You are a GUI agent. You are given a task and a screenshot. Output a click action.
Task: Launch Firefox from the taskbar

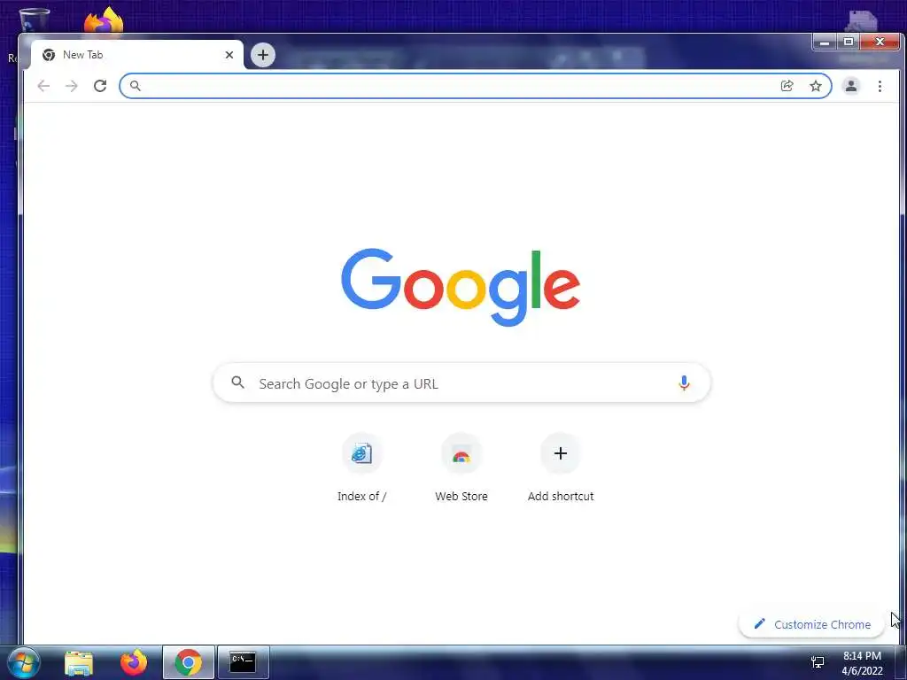(134, 662)
